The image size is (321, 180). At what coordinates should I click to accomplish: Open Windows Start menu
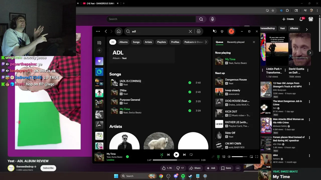(x=116, y=176)
